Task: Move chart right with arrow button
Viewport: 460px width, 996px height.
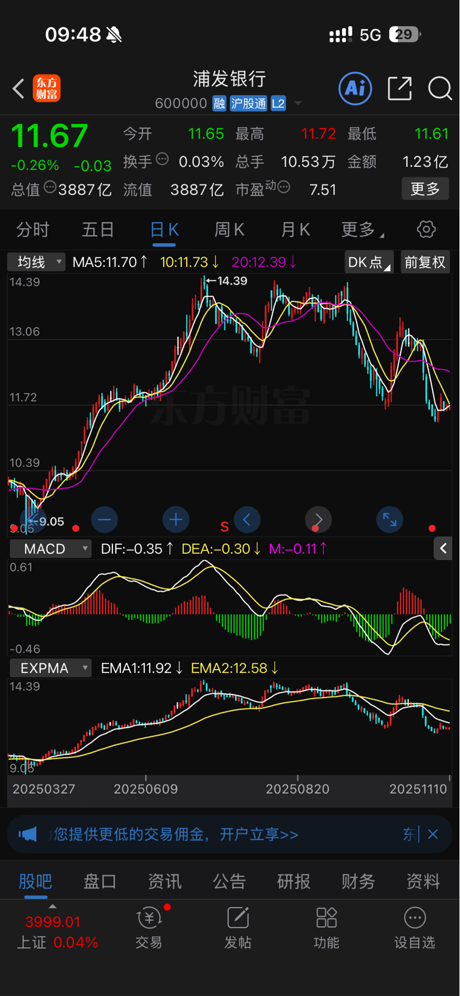Action: 318,520
